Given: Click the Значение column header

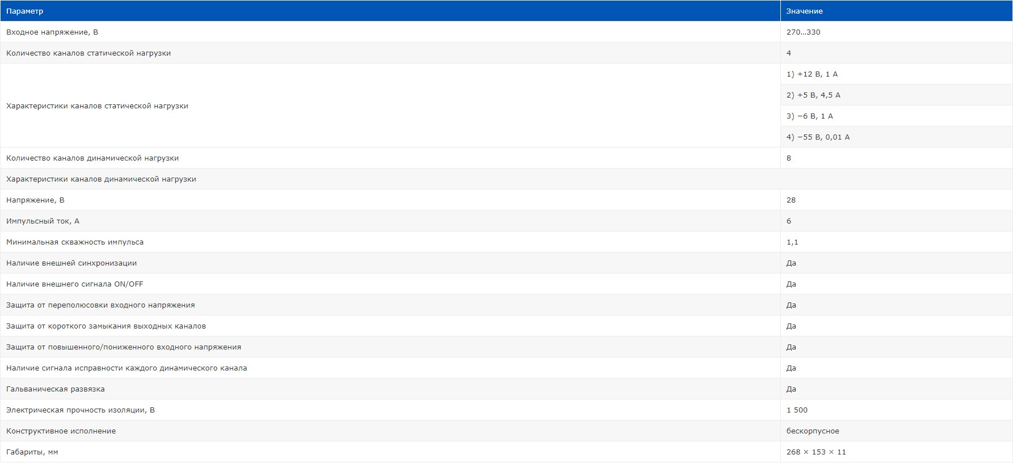Looking at the screenshot, I should pyautogui.click(x=804, y=11).
